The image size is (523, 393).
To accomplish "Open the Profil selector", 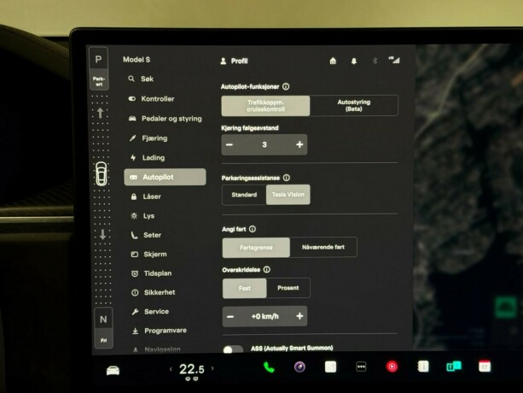I will pyautogui.click(x=234, y=62).
